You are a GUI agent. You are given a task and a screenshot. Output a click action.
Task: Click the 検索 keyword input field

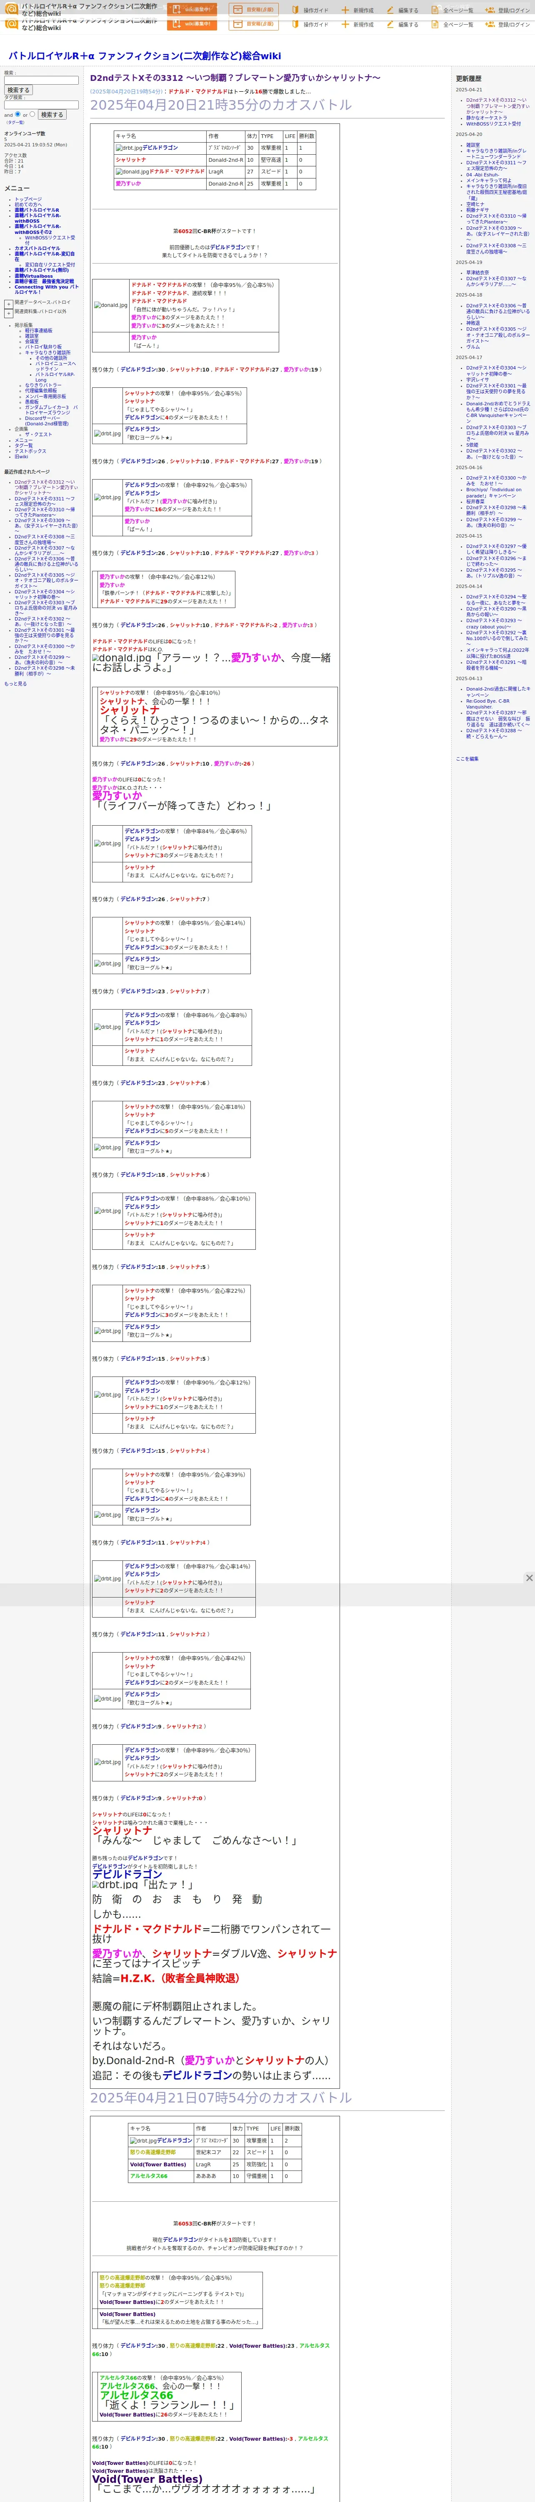coord(41,80)
